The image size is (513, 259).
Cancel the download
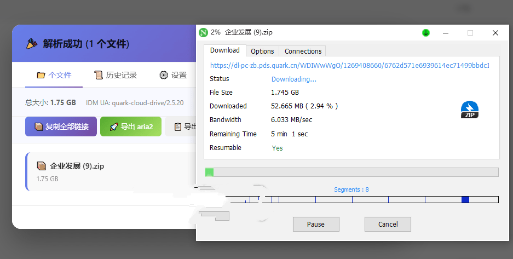click(x=388, y=225)
